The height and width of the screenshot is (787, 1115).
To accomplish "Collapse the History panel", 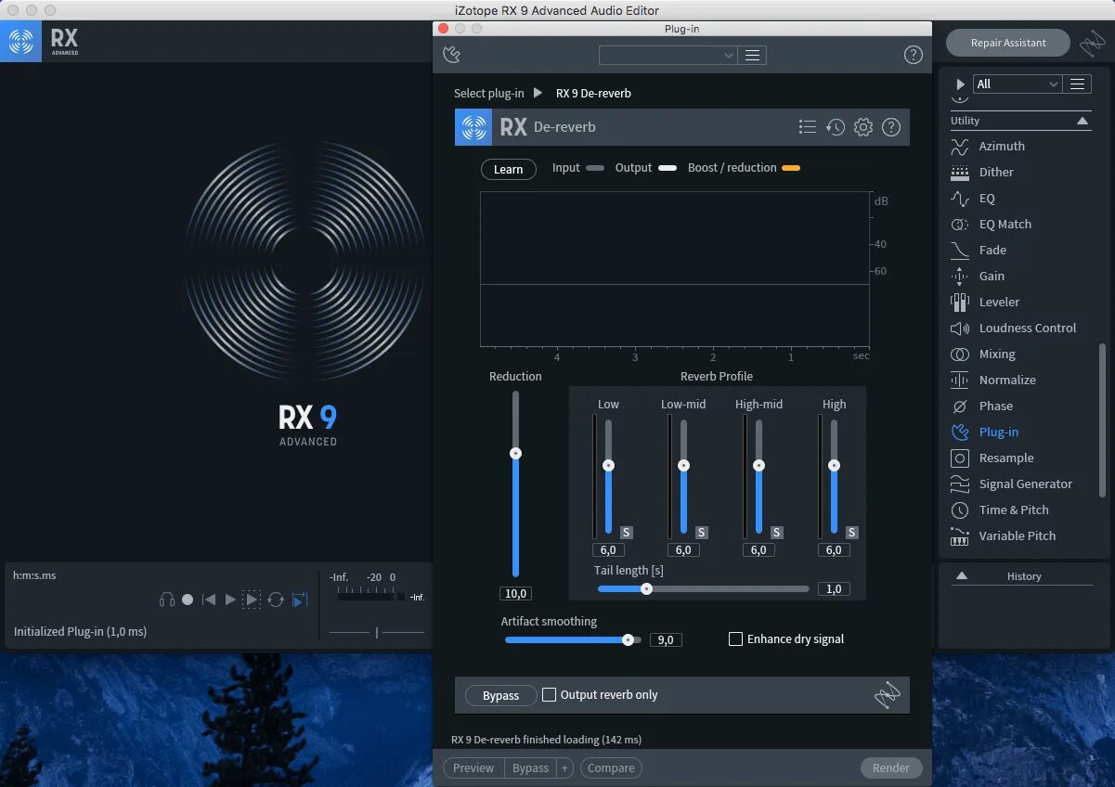I will click(x=962, y=575).
